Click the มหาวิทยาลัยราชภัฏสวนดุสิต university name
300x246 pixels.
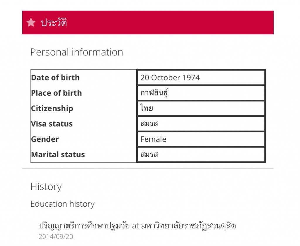188,226
